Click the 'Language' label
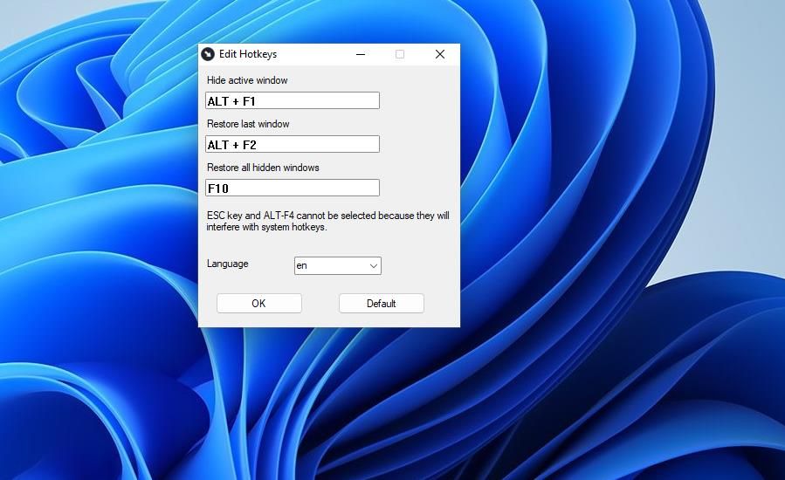This screenshot has width=785, height=480. point(228,264)
